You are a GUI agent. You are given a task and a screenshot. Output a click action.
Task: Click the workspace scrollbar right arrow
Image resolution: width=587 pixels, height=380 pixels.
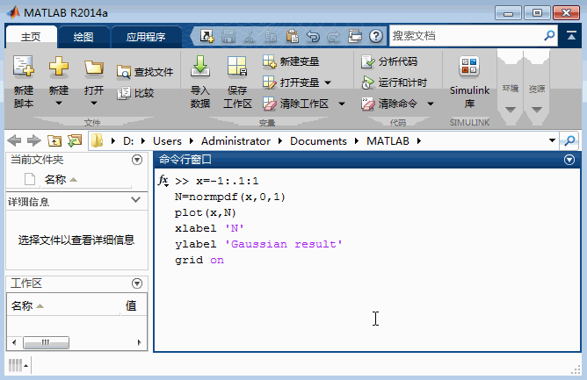(139, 342)
